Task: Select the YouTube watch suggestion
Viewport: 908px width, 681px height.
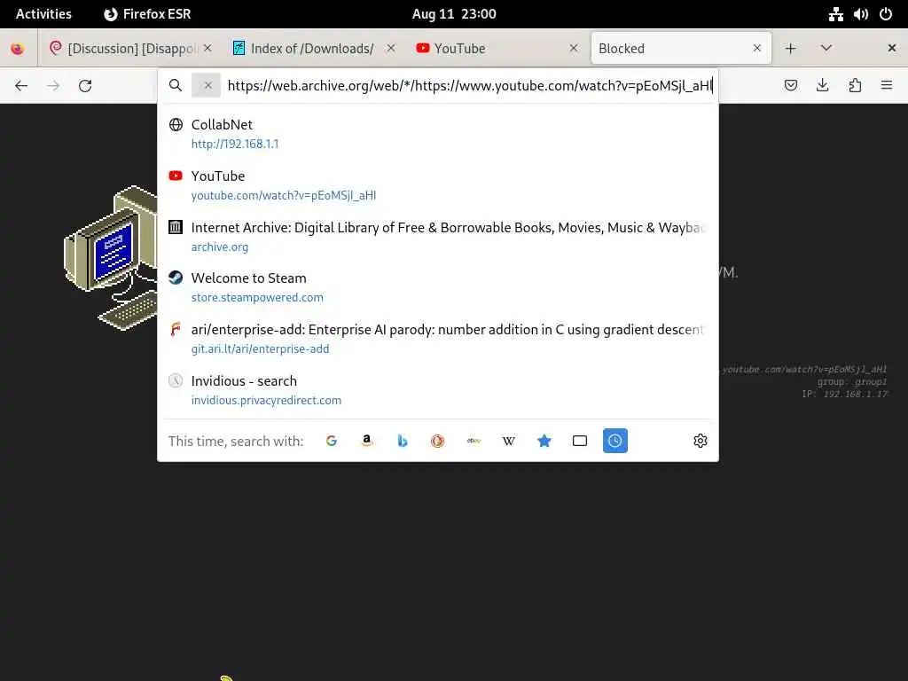Action: point(438,185)
